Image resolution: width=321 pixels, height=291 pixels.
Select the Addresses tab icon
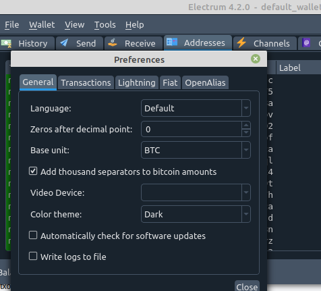[x=172, y=42]
